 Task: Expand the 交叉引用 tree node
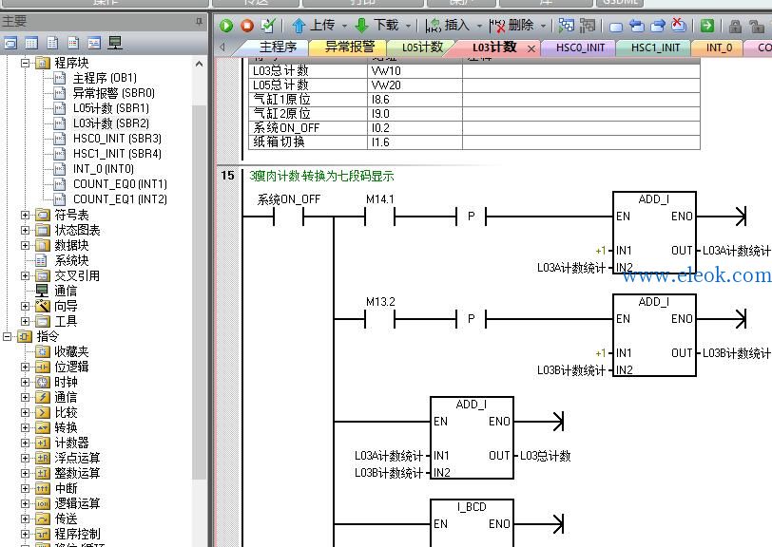25,276
